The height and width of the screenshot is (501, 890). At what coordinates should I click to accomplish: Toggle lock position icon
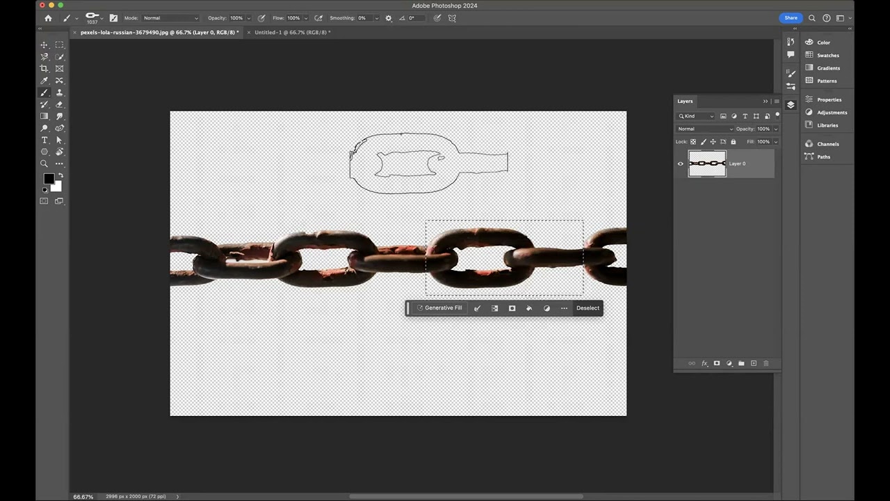point(713,142)
